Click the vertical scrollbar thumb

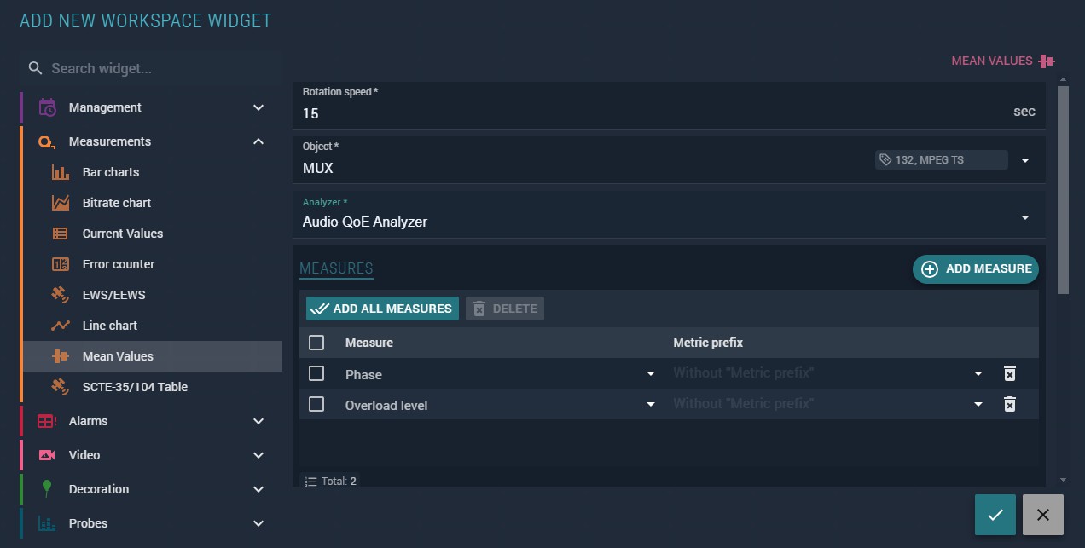(x=1063, y=189)
